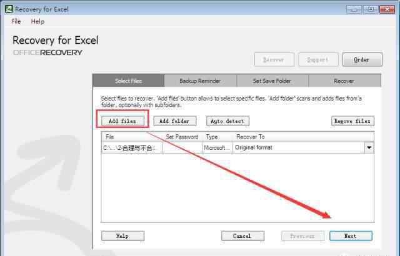Click the Remove files button
Image resolution: width=400 pixels, height=256 pixels.
click(352, 121)
